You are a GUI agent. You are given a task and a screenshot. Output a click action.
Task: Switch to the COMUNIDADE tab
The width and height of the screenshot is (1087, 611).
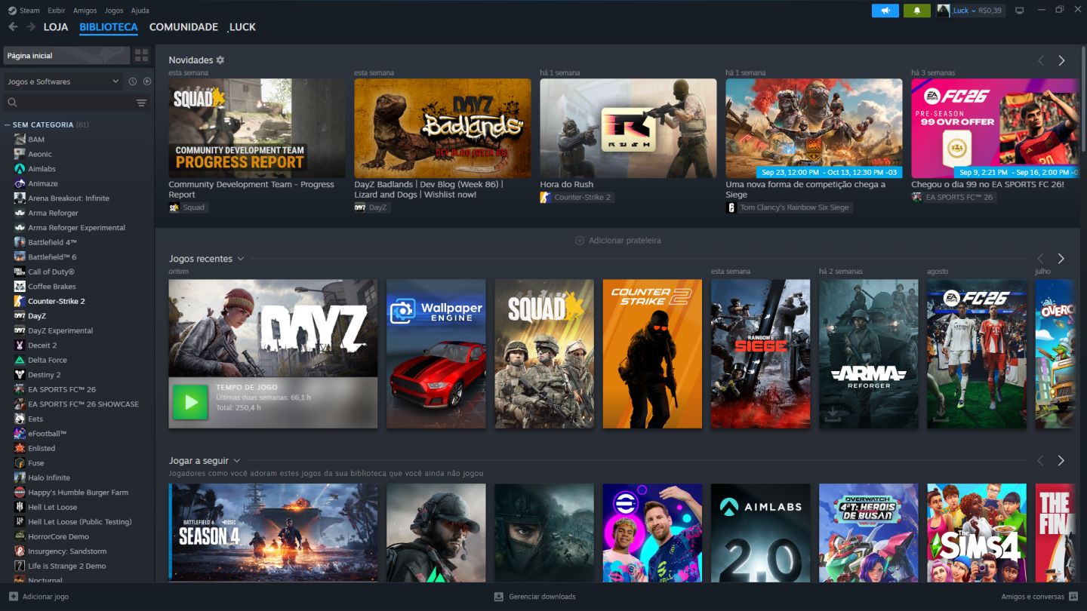point(183,27)
